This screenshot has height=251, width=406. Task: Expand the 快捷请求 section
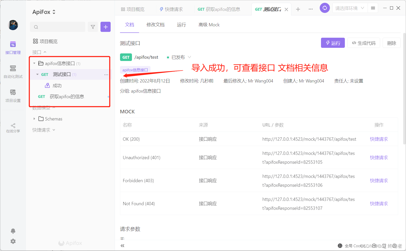click(44, 130)
